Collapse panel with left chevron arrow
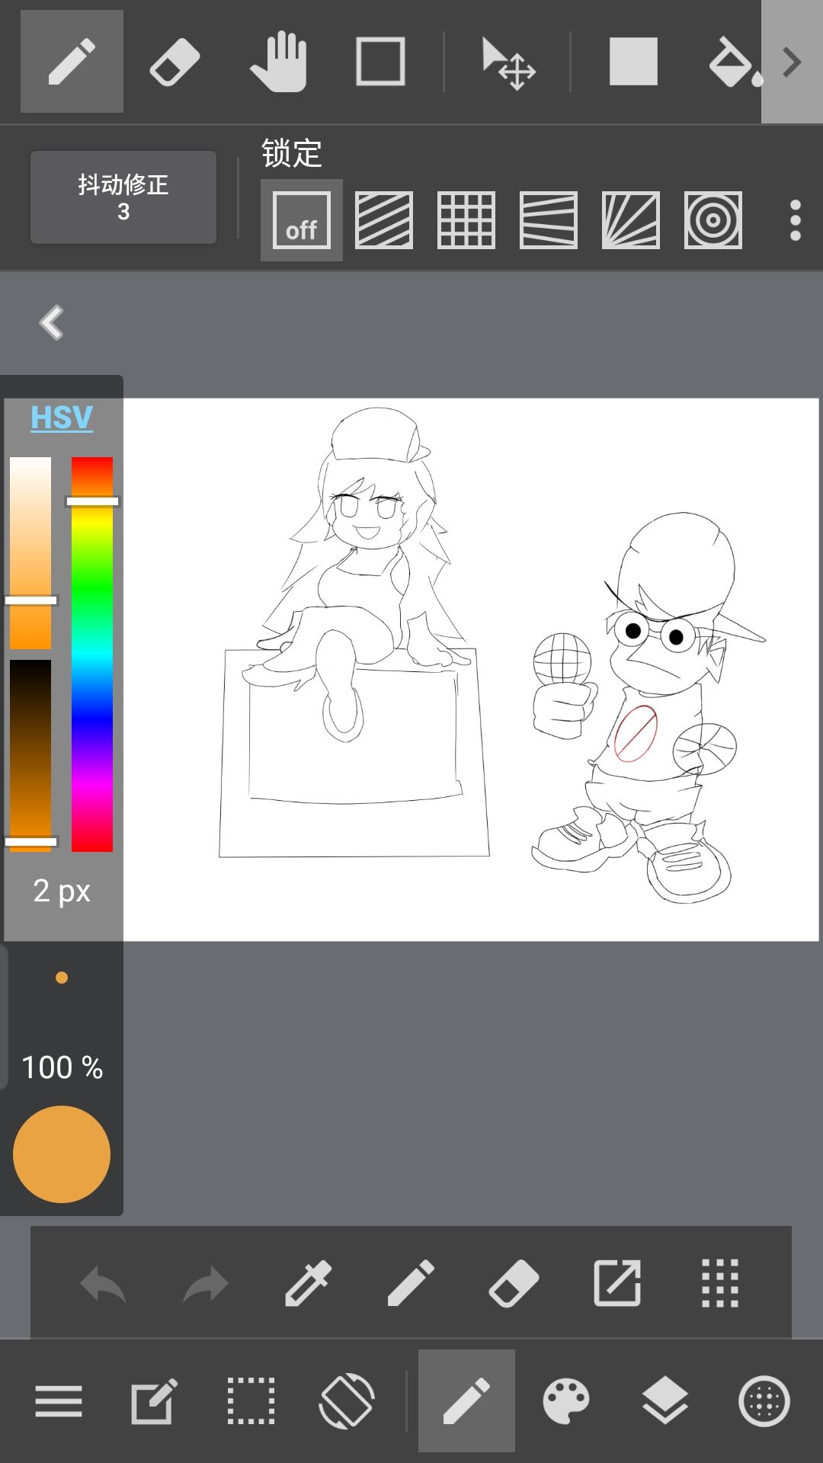 click(52, 323)
